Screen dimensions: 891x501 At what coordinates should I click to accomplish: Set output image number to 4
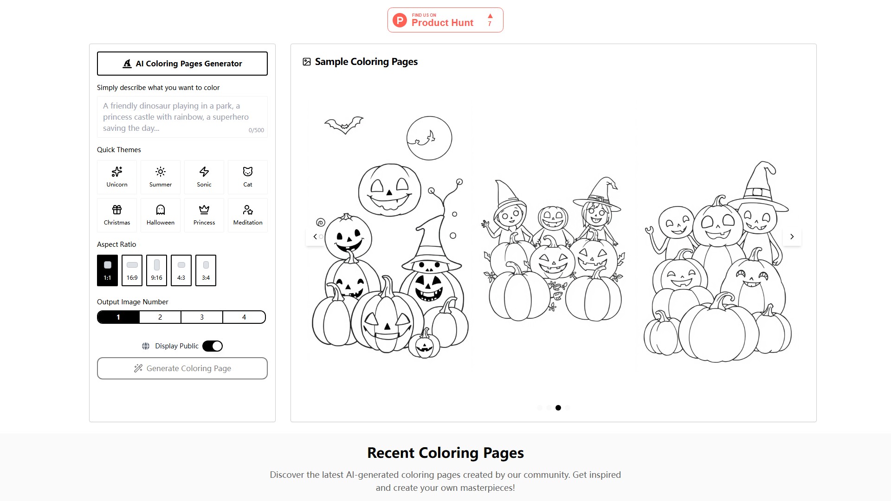pos(244,317)
